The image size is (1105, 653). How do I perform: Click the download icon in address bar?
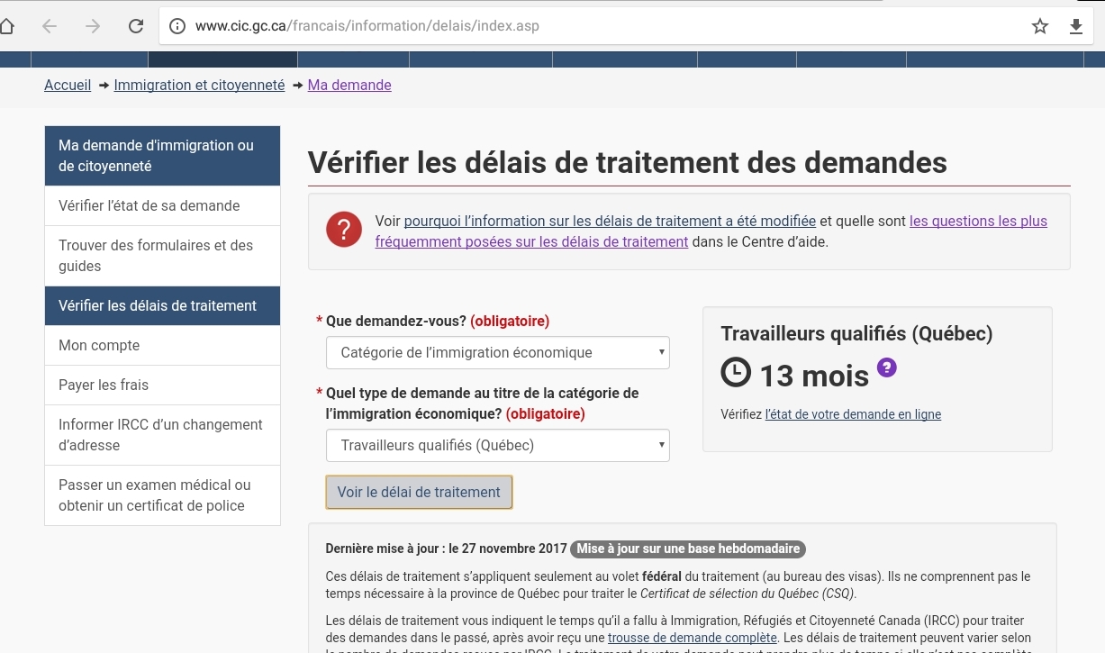click(1075, 26)
